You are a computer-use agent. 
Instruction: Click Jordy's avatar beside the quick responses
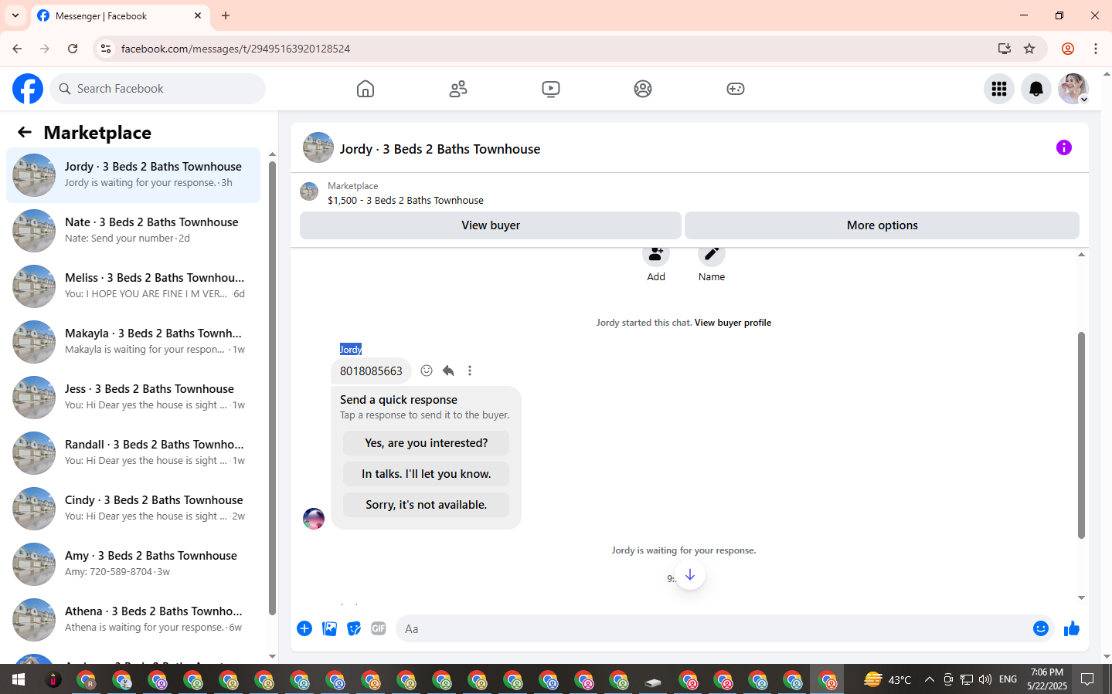pos(314,519)
